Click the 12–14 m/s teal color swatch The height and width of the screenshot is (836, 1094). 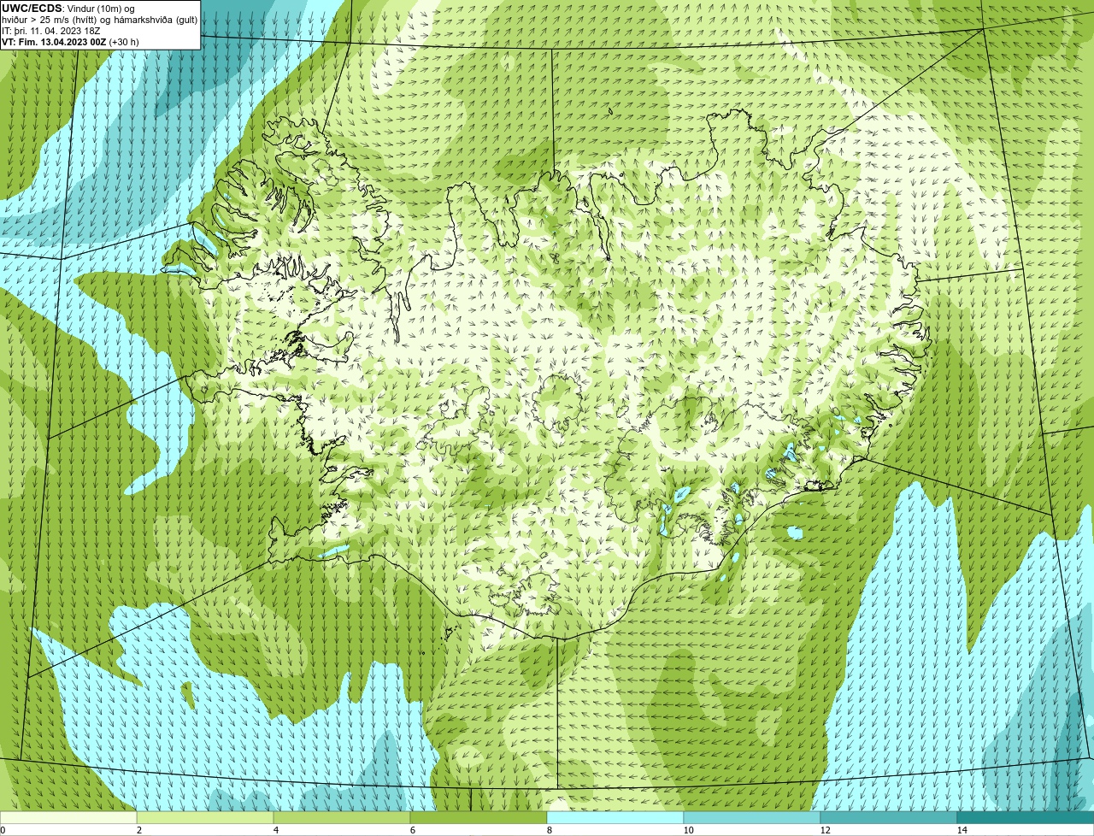tap(889, 817)
